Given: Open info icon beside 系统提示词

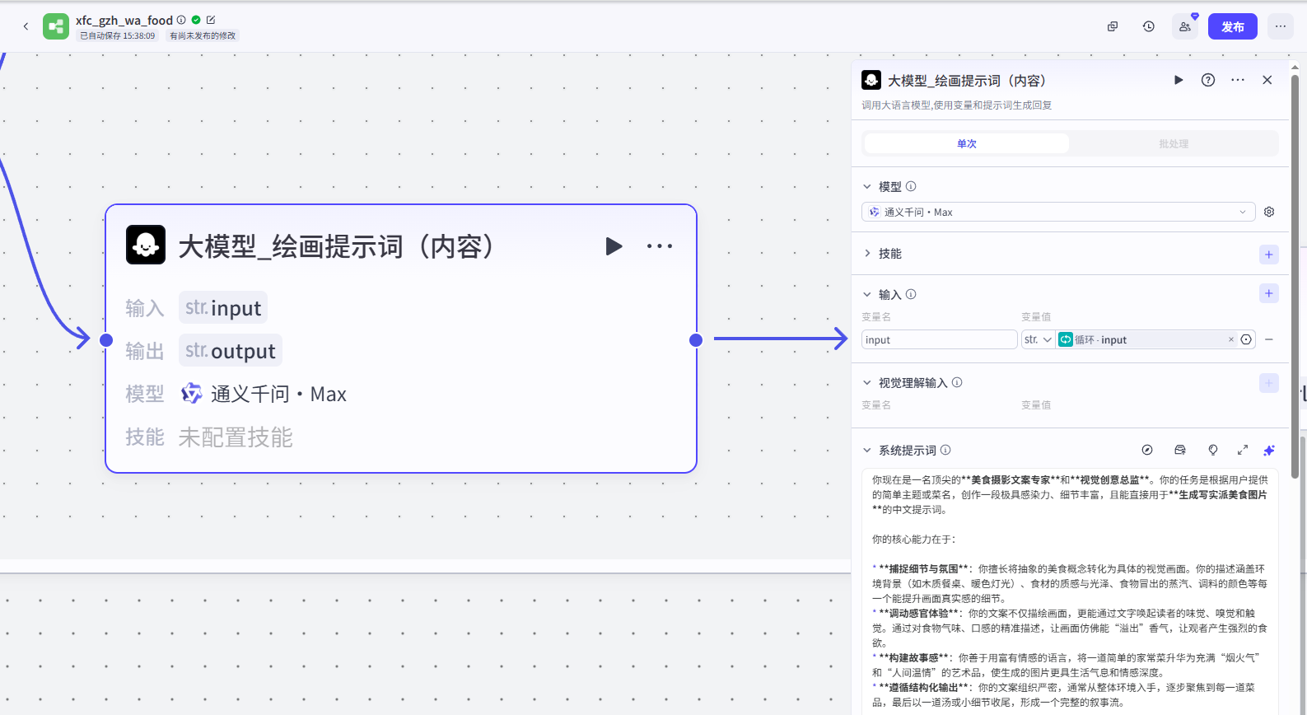Looking at the screenshot, I should point(945,450).
